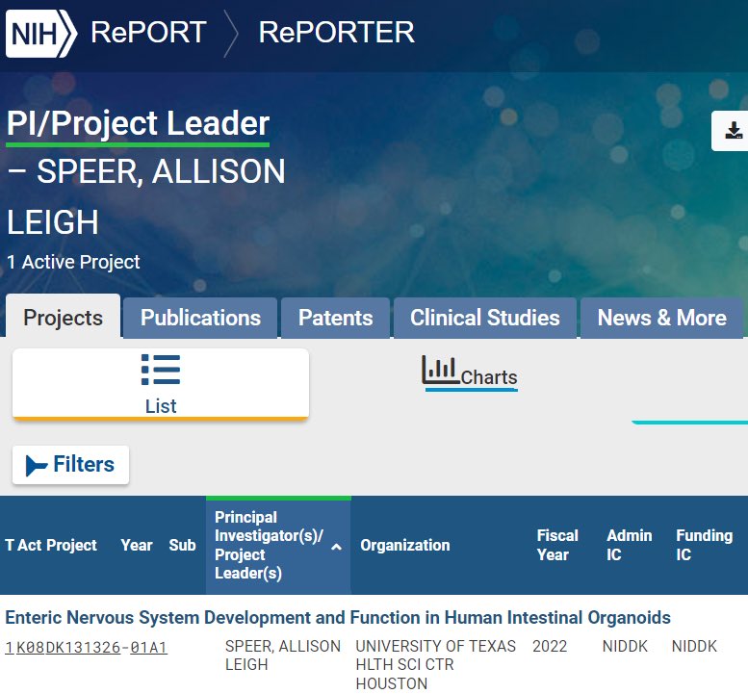Open the Patents tab
The width and height of the screenshot is (748, 694).
(x=335, y=318)
